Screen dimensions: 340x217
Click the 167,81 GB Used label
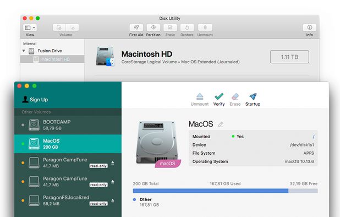(x=225, y=183)
